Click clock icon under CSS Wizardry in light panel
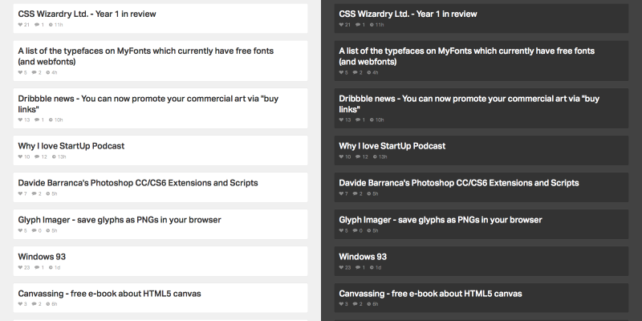The width and height of the screenshot is (642, 321). tap(51, 25)
